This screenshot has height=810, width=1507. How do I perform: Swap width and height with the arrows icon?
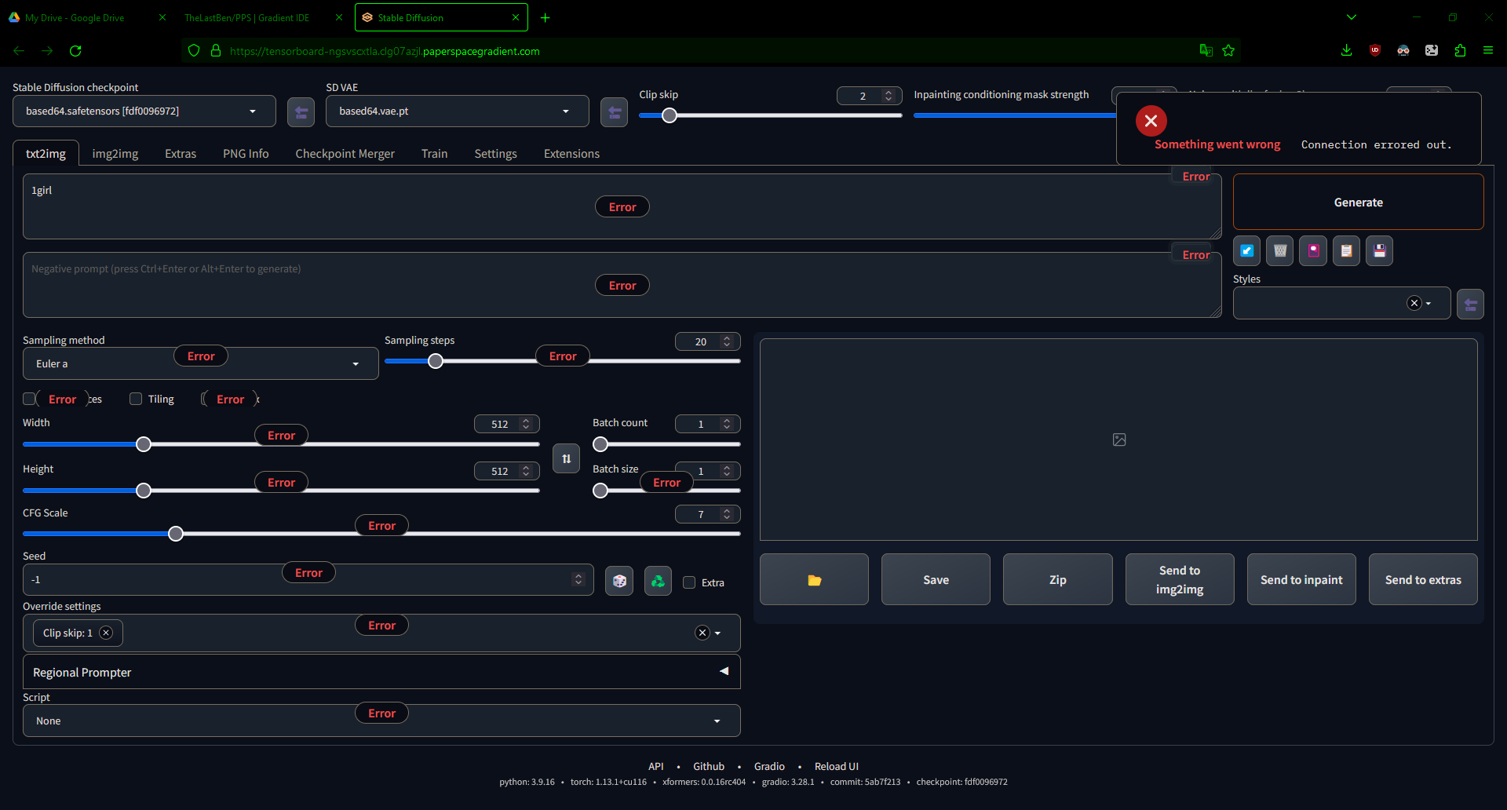click(x=566, y=458)
